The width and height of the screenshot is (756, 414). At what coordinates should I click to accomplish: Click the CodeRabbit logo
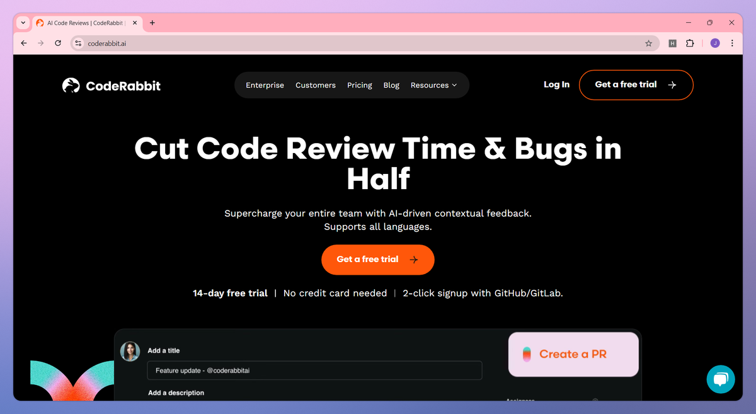112,86
